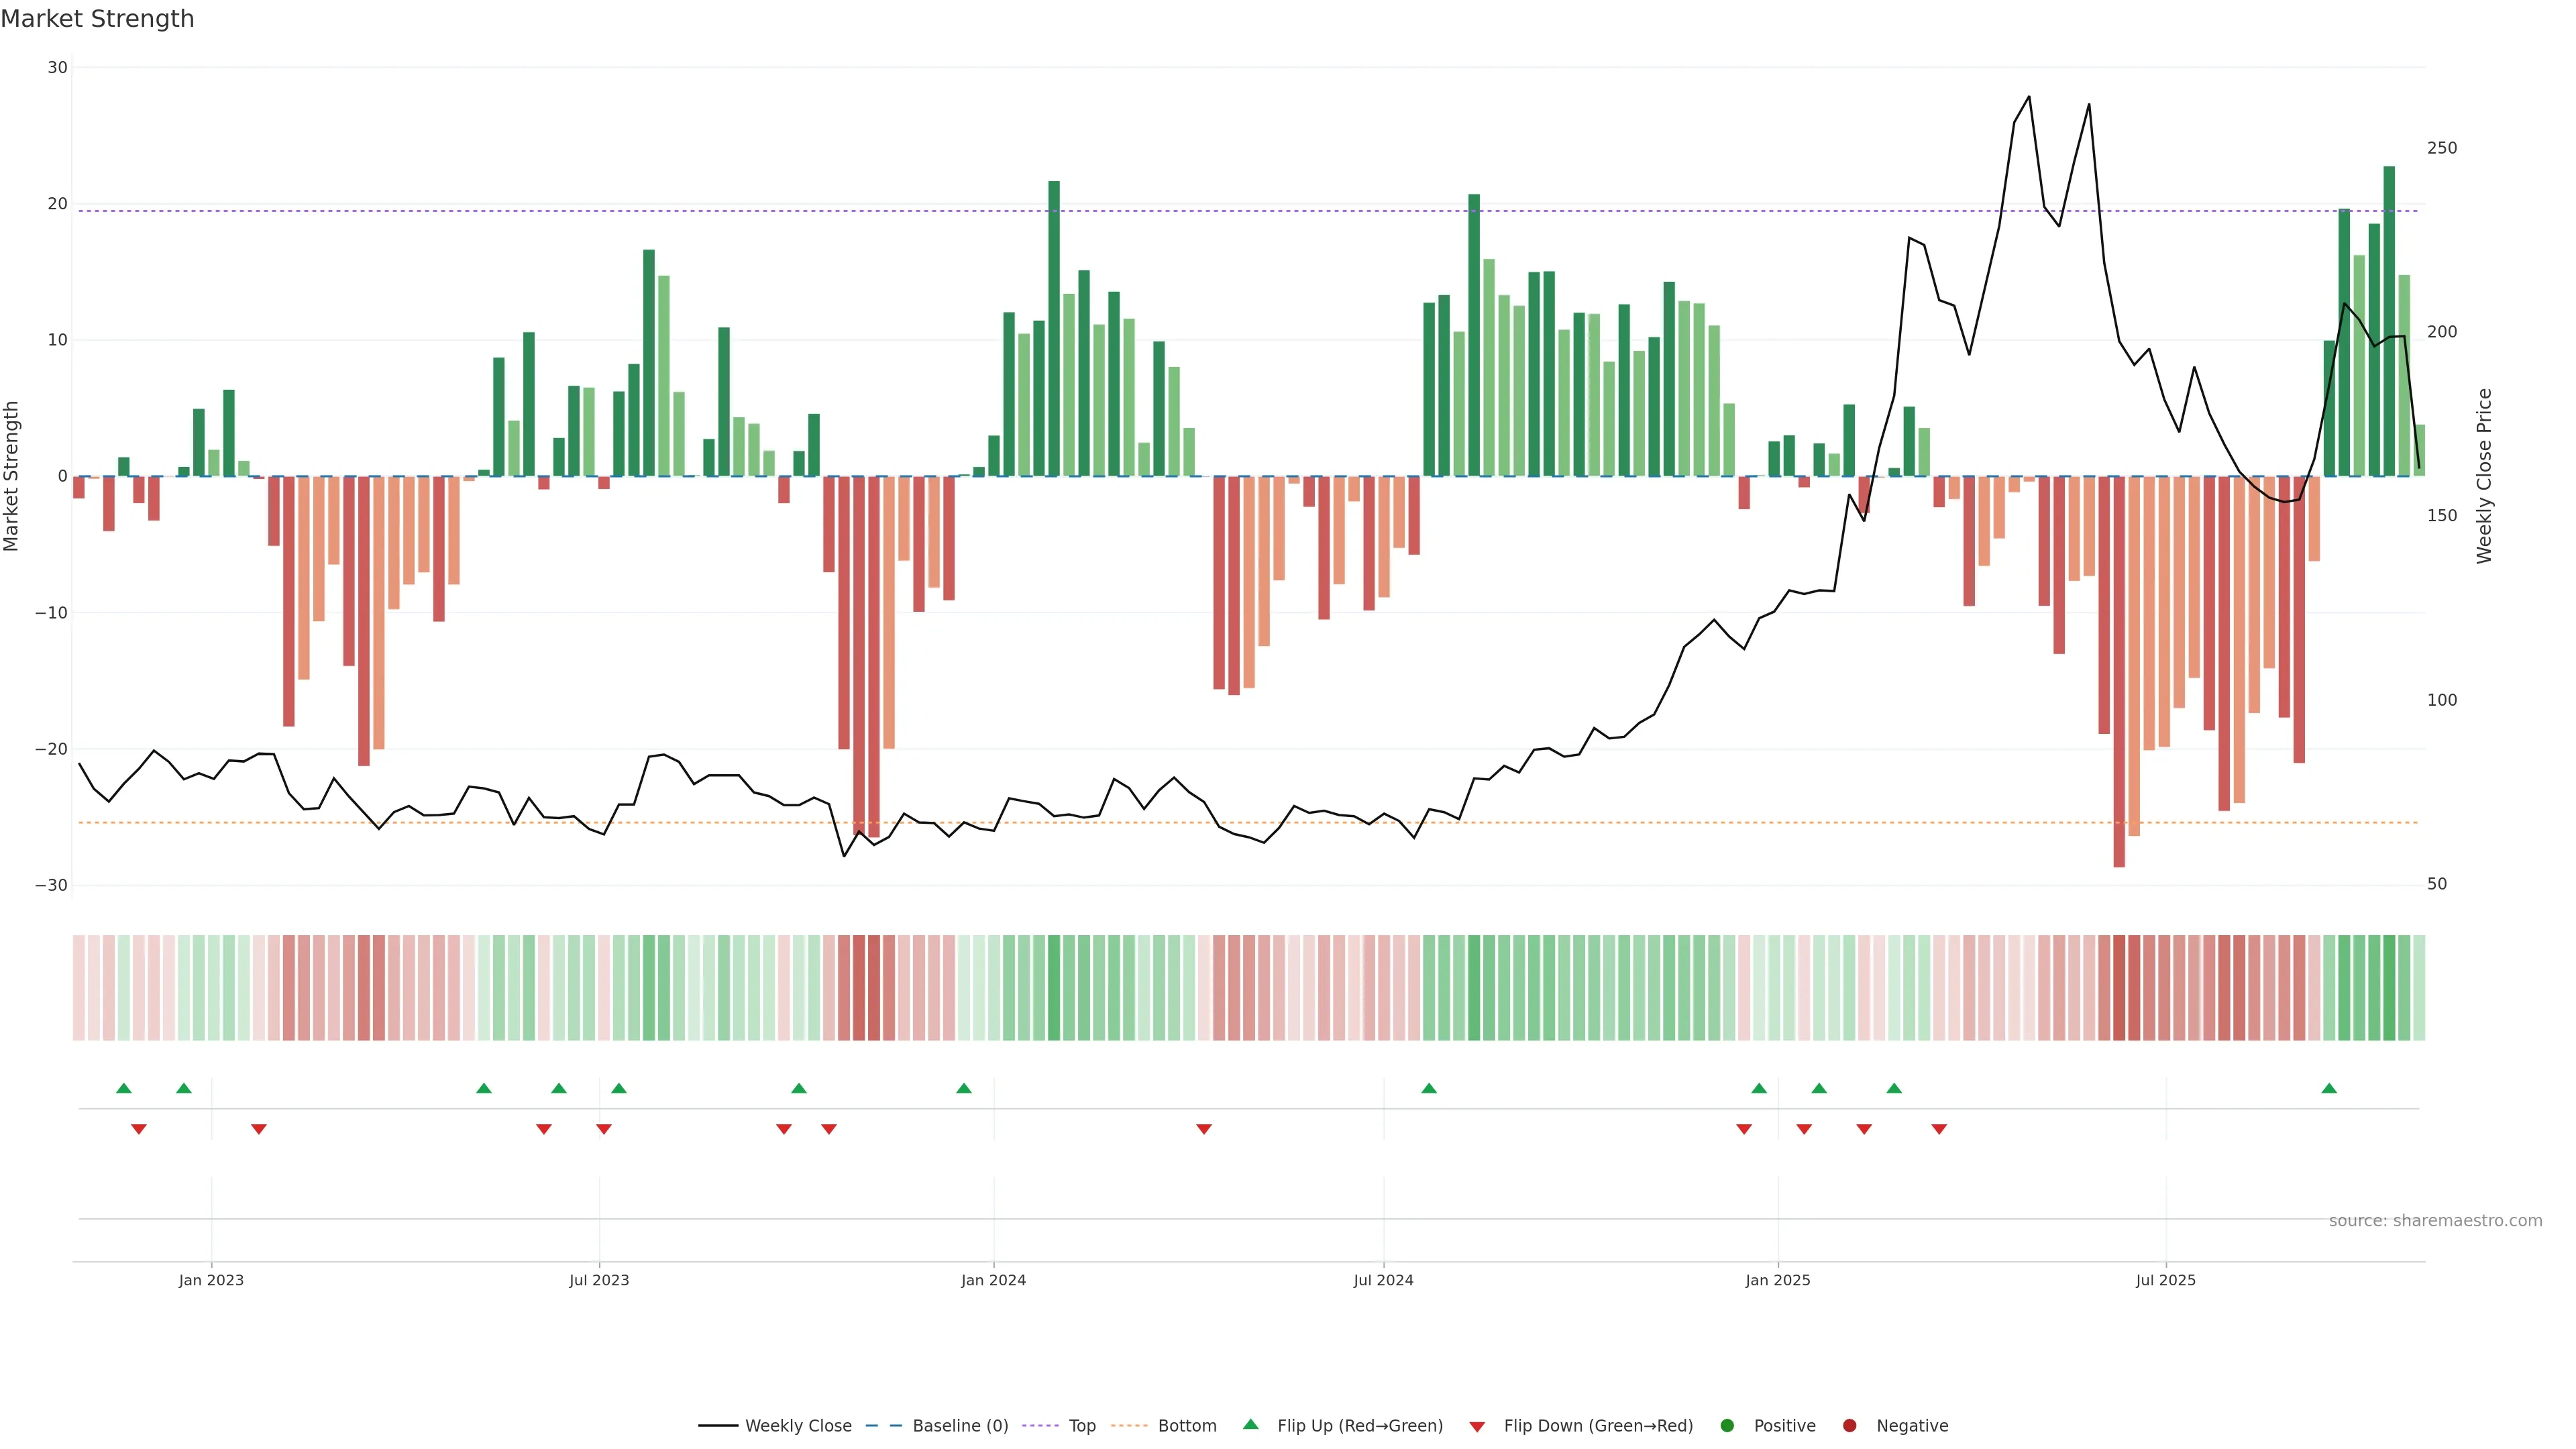Image resolution: width=2576 pixels, height=1449 pixels.
Task: Click the Market Strength chart title
Action: coord(97,19)
